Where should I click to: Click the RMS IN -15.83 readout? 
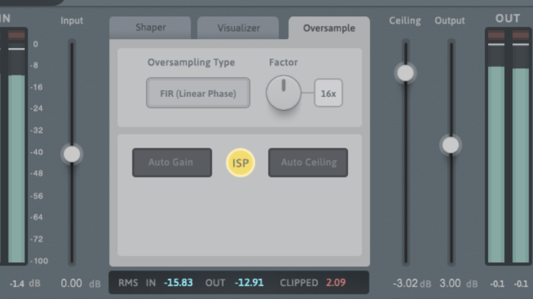tap(179, 283)
